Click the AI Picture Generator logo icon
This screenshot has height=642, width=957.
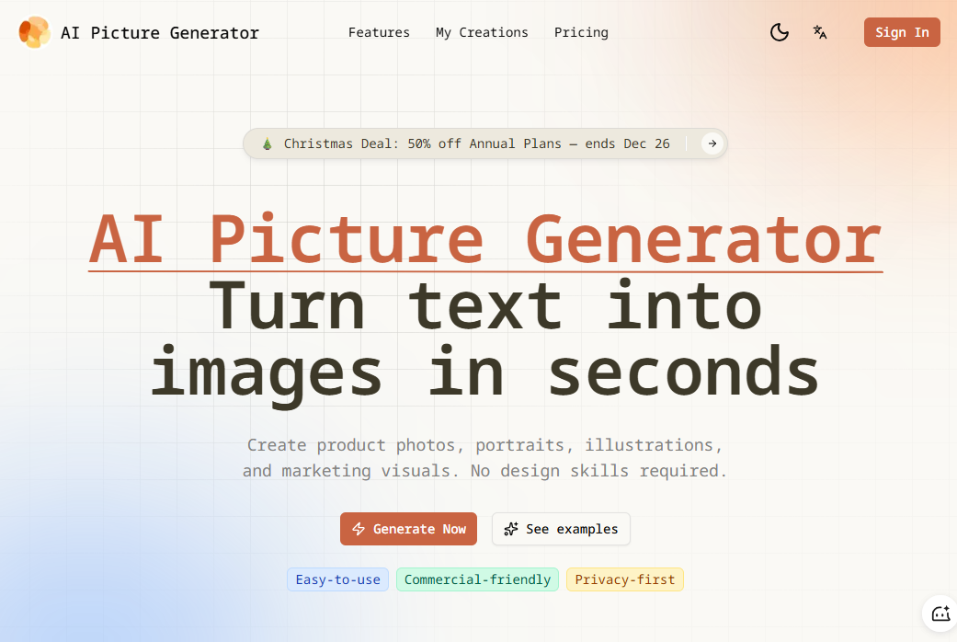[34, 32]
